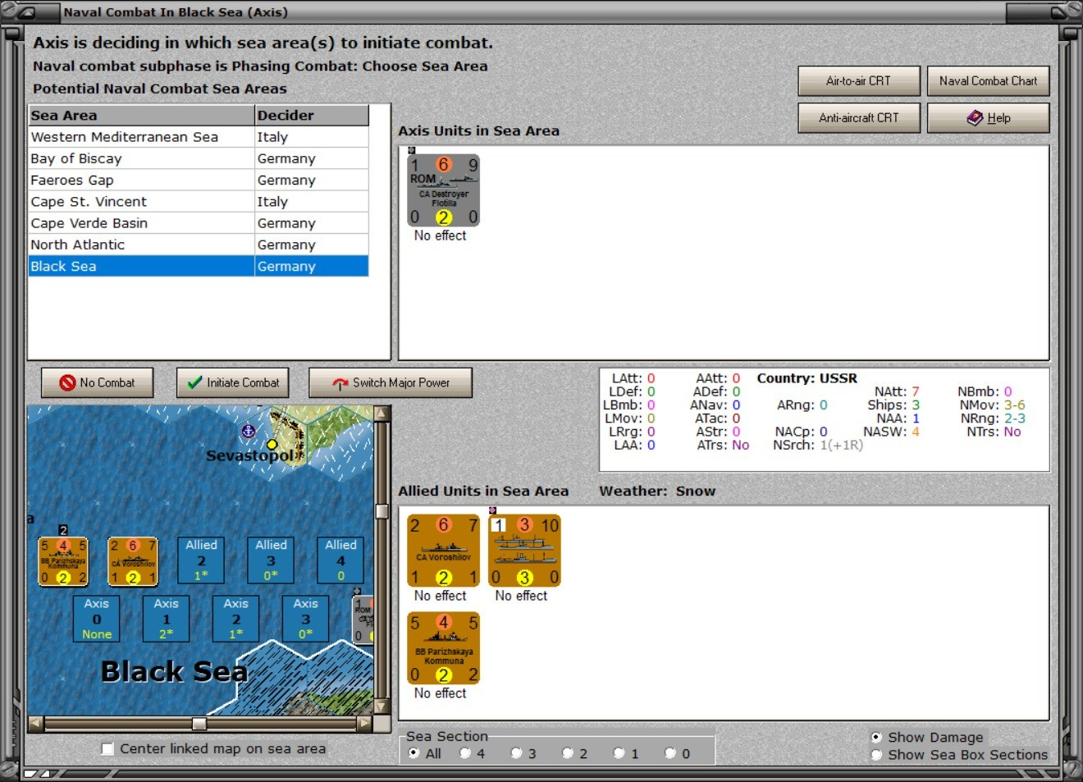The height and width of the screenshot is (782, 1083).
Task: Select BB Parizhskaya Kommuna in Allied Units list
Action: [444, 648]
